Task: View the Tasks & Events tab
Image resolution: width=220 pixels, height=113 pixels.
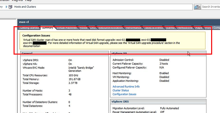Action: 153,28
